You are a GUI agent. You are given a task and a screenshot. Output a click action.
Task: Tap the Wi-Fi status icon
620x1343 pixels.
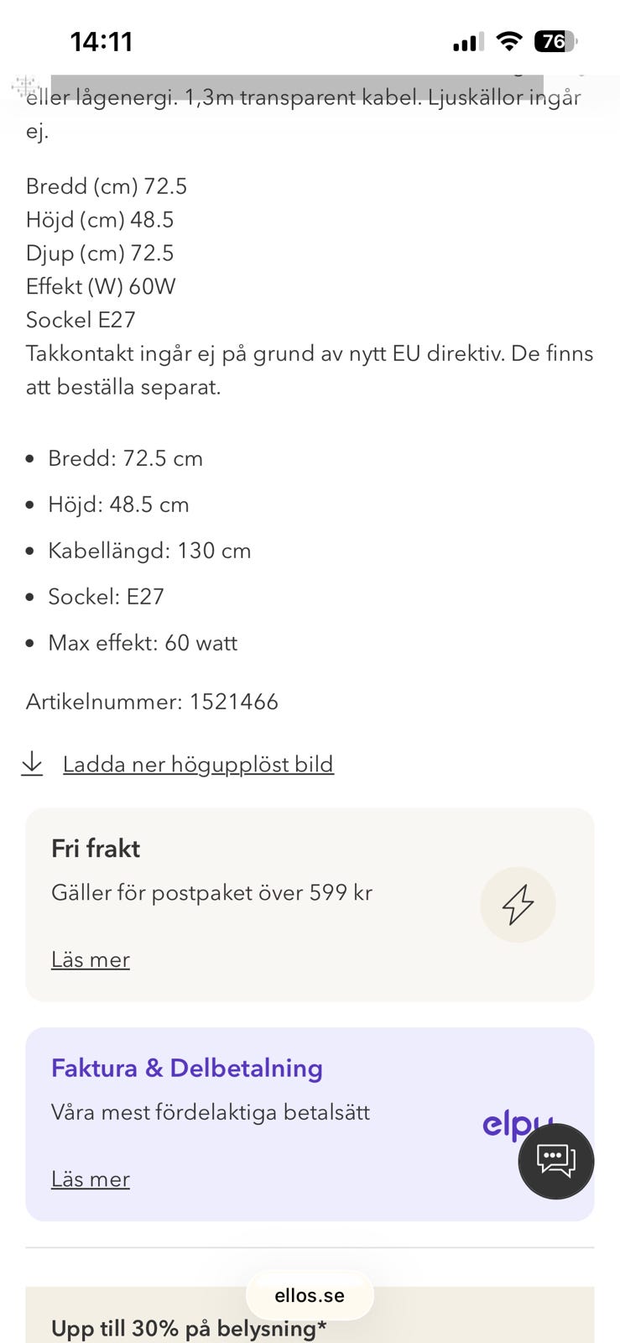click(510, 39)
